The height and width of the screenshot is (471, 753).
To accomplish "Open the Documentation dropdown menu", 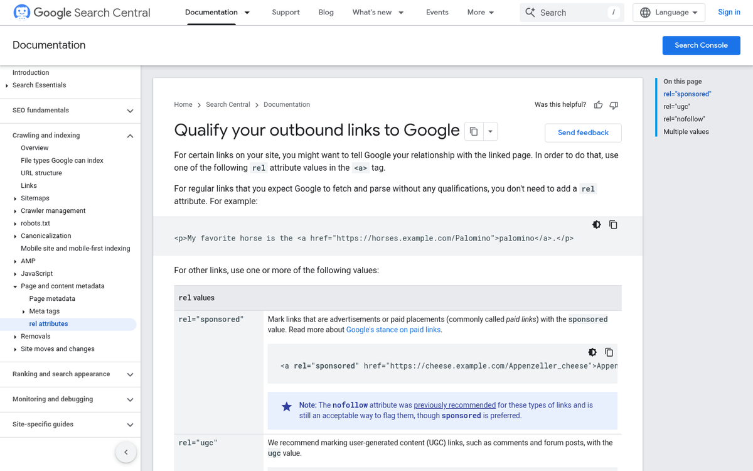I will click(x=218, y=12).
